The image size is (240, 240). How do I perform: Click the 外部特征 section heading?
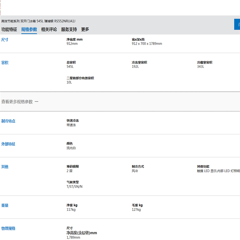(8, 144)
